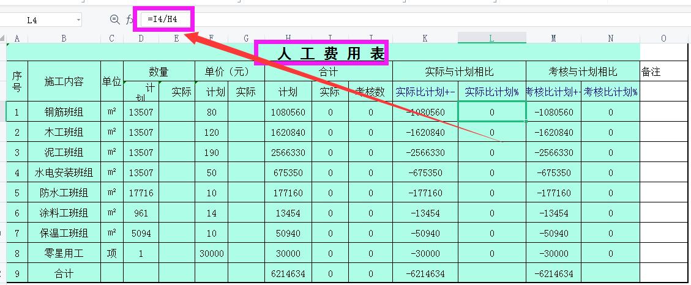Click the 单位 header cell

112,81
